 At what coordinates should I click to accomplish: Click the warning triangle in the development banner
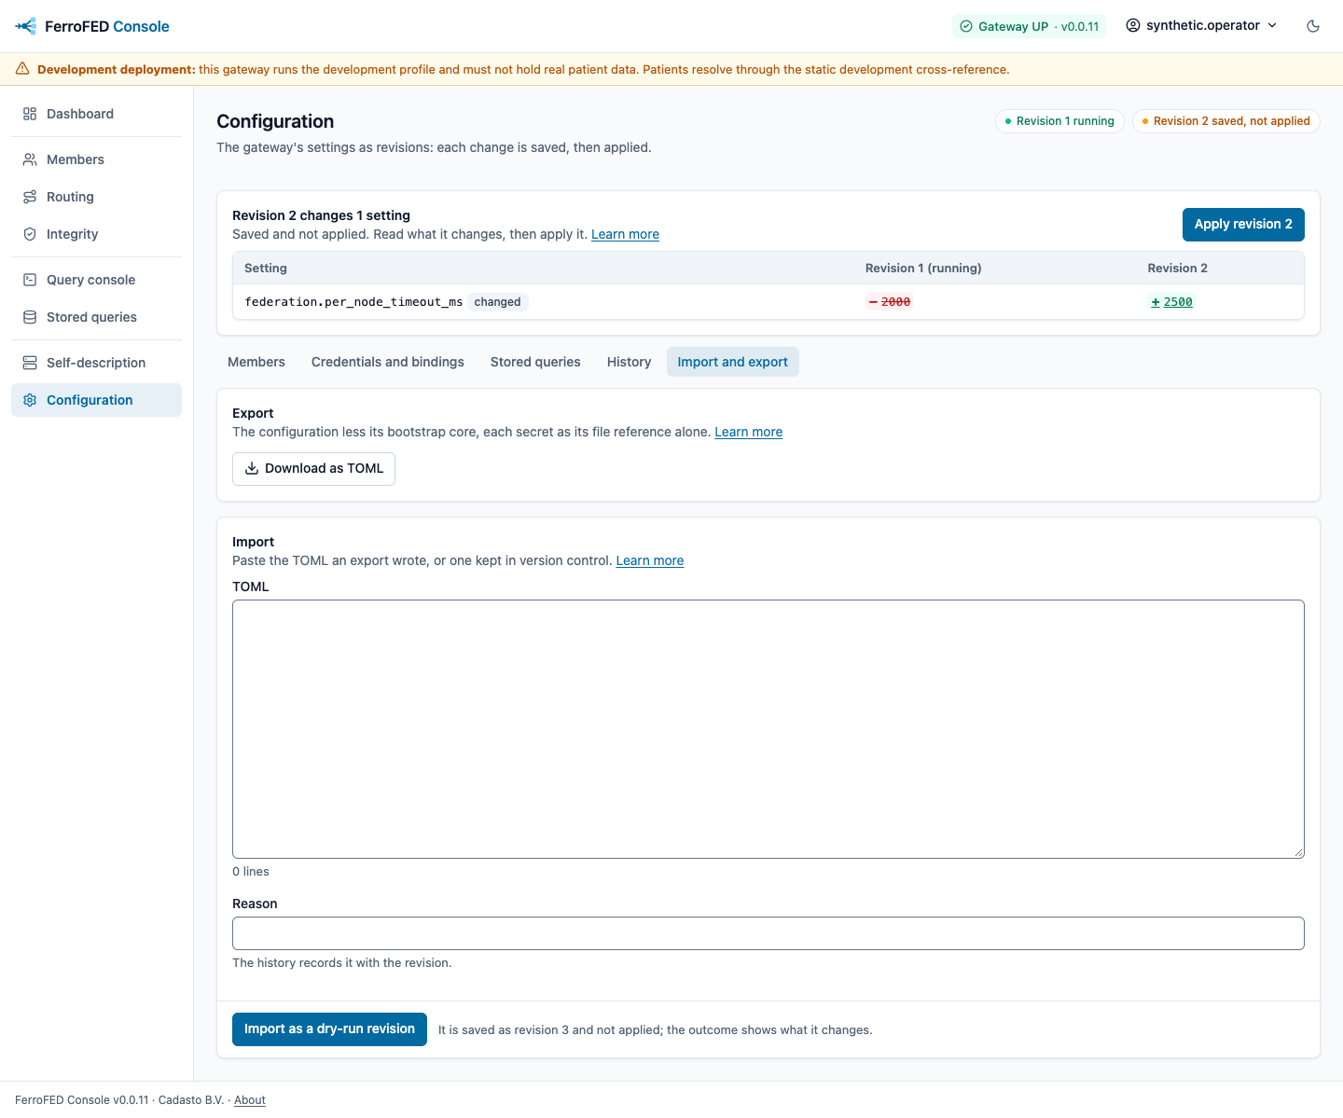[x=22, y=69]
